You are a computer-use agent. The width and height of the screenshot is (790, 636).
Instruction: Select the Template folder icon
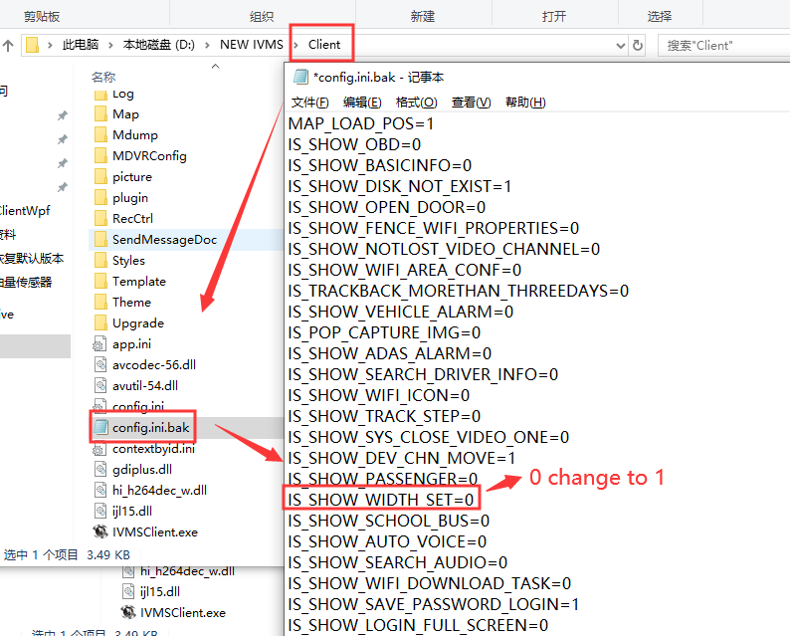click(x=100, y=281)
